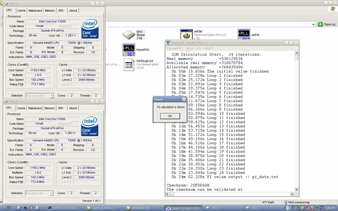
Task: Click Code Name Yonah field in upper CPU-Z
Action: click(x=39, y=26)
